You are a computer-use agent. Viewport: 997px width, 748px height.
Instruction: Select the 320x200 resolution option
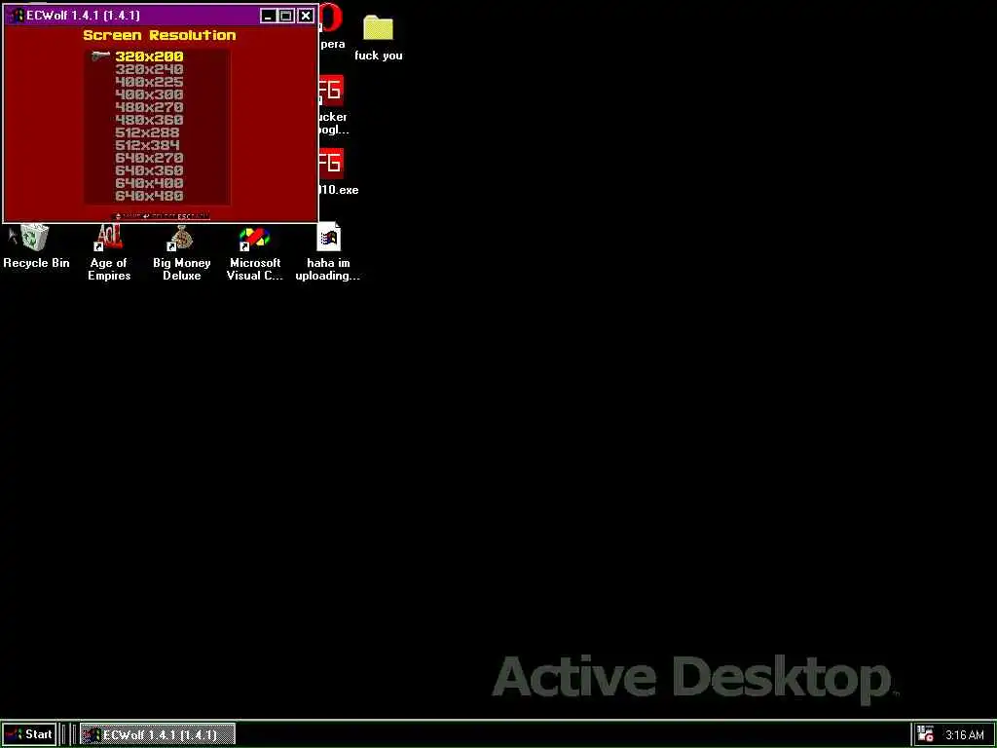coord(149,56)
